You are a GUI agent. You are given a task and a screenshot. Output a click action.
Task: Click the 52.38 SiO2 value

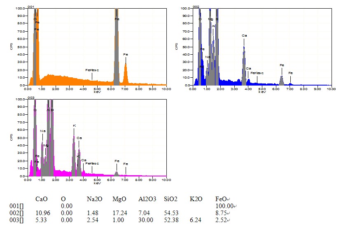[171, 220]
